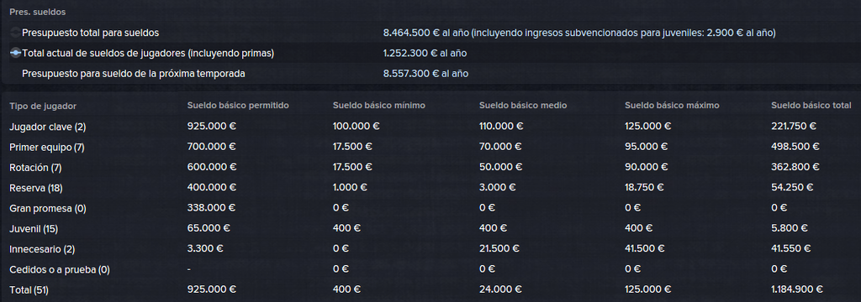Viewport: 861px width, 302px height.
Task: Click the line-marker icon beside Total actual de sueldos
Action: coord(15,53)
